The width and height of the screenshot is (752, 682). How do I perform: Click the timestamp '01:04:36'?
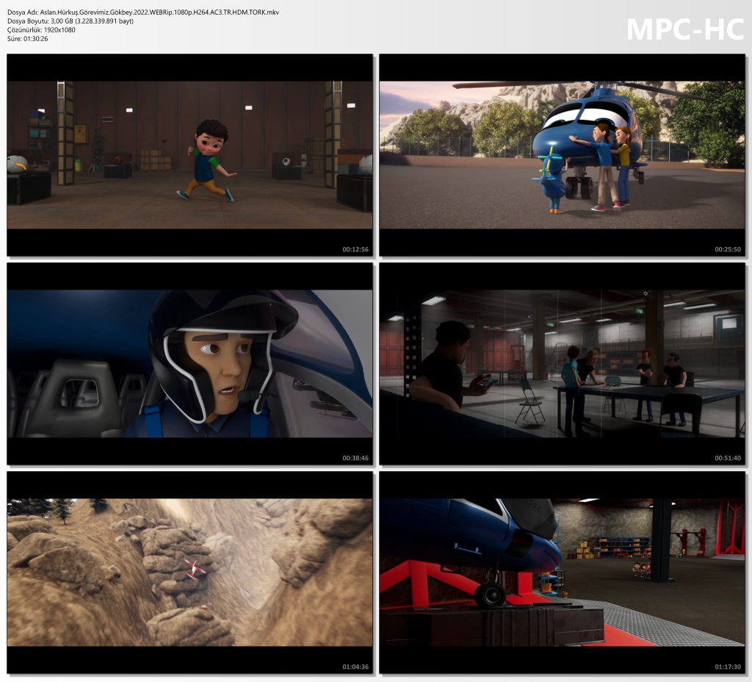pyautogui.click(x=355, y=667)
